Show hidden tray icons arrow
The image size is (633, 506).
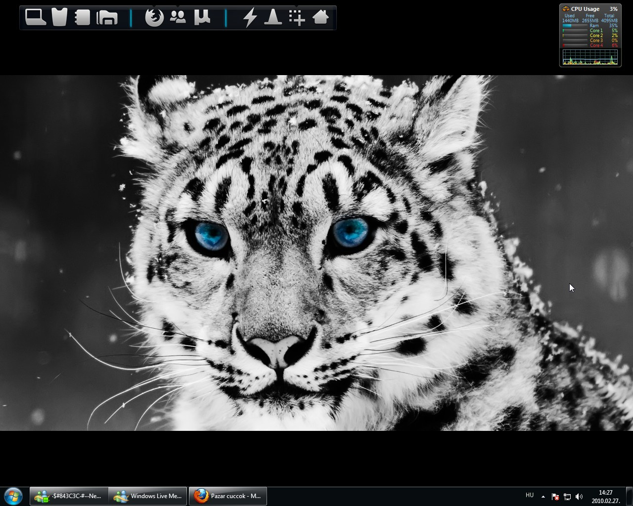pos(543,496)
